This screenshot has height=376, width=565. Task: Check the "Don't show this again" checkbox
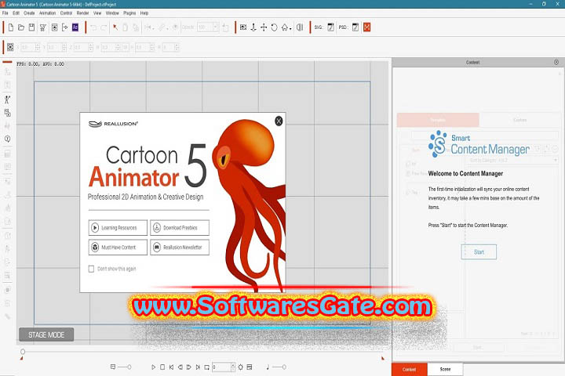[x=91, y=269]
